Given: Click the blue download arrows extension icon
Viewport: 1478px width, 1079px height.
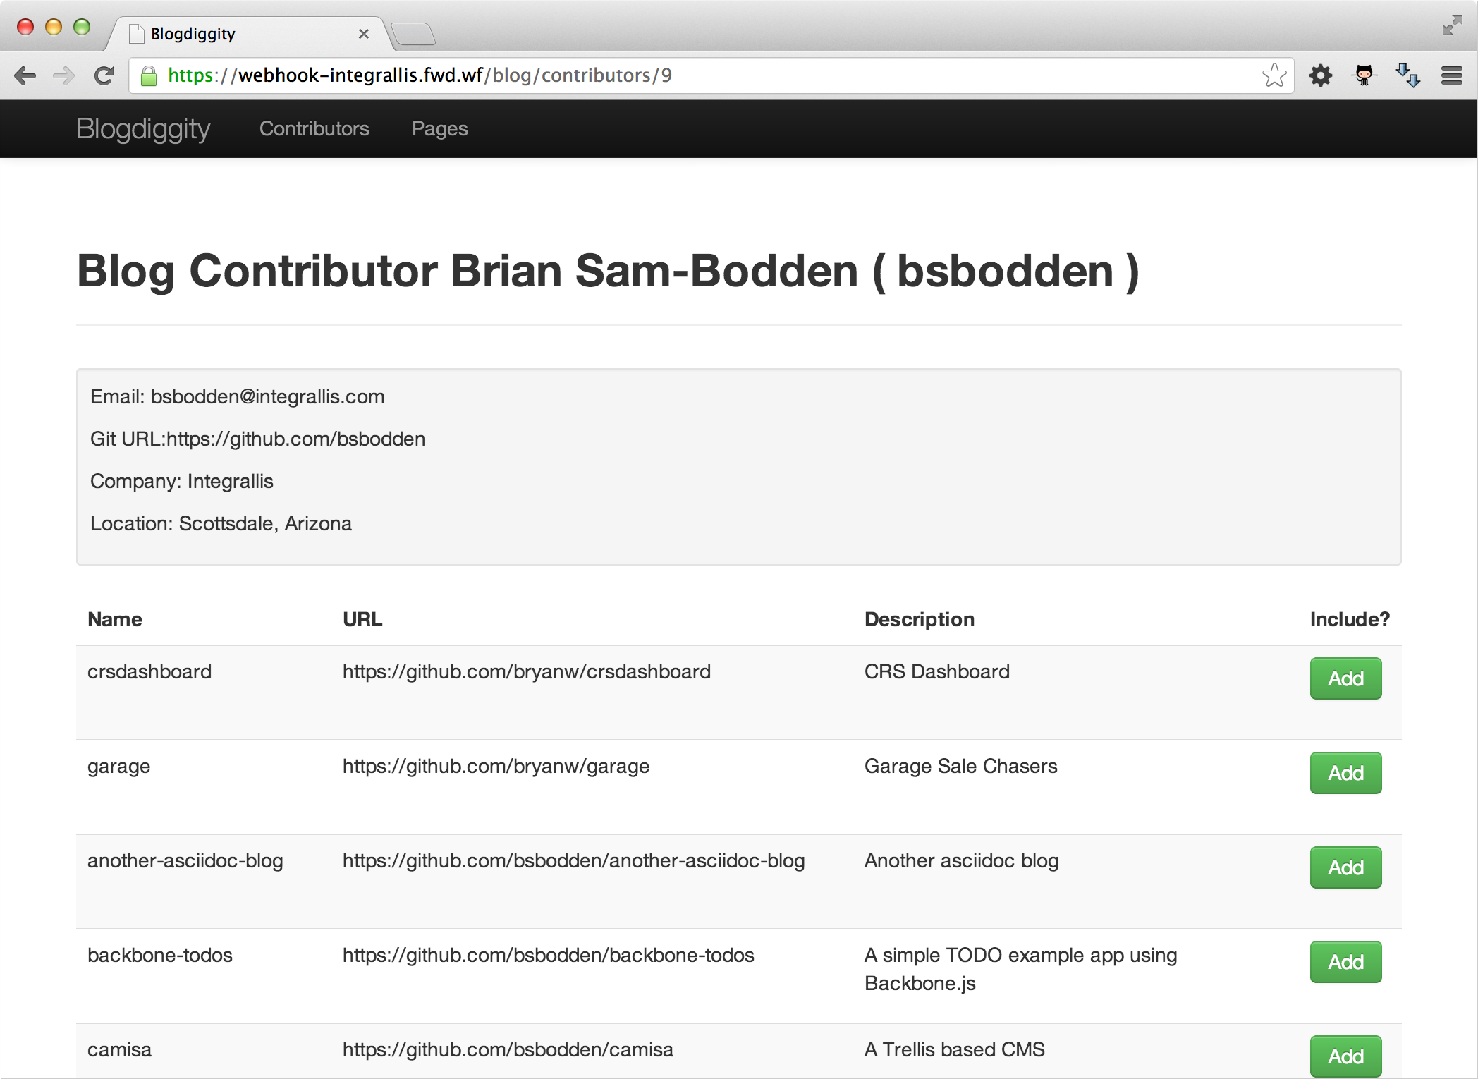Looking at the screenshot, I should 1407,75.
